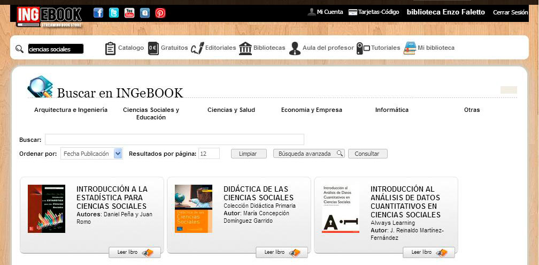Click the blue square social icon beside YouTube

click(145, 13)
